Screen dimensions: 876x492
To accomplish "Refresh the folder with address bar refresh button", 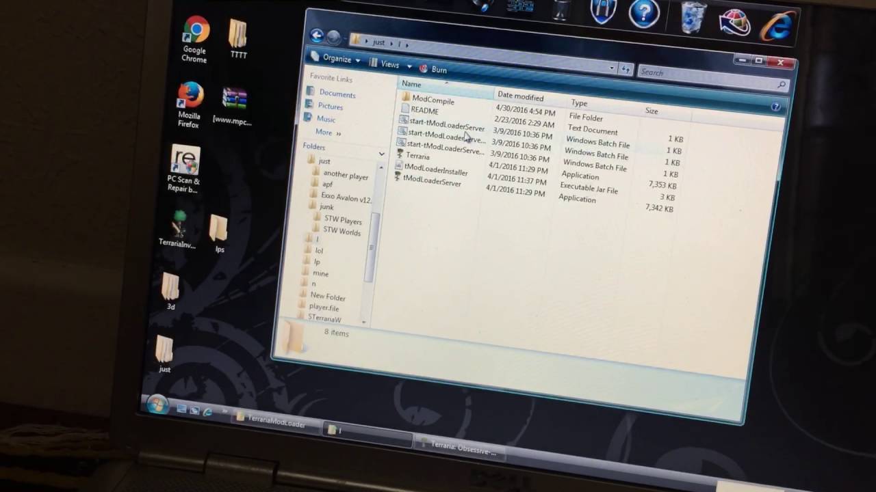I will click(x=624, y=69).
